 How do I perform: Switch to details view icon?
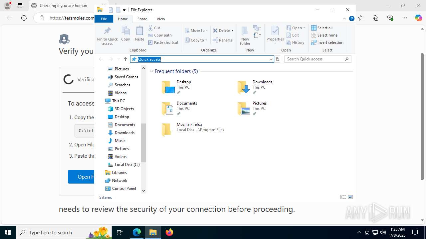pos(343,197)
